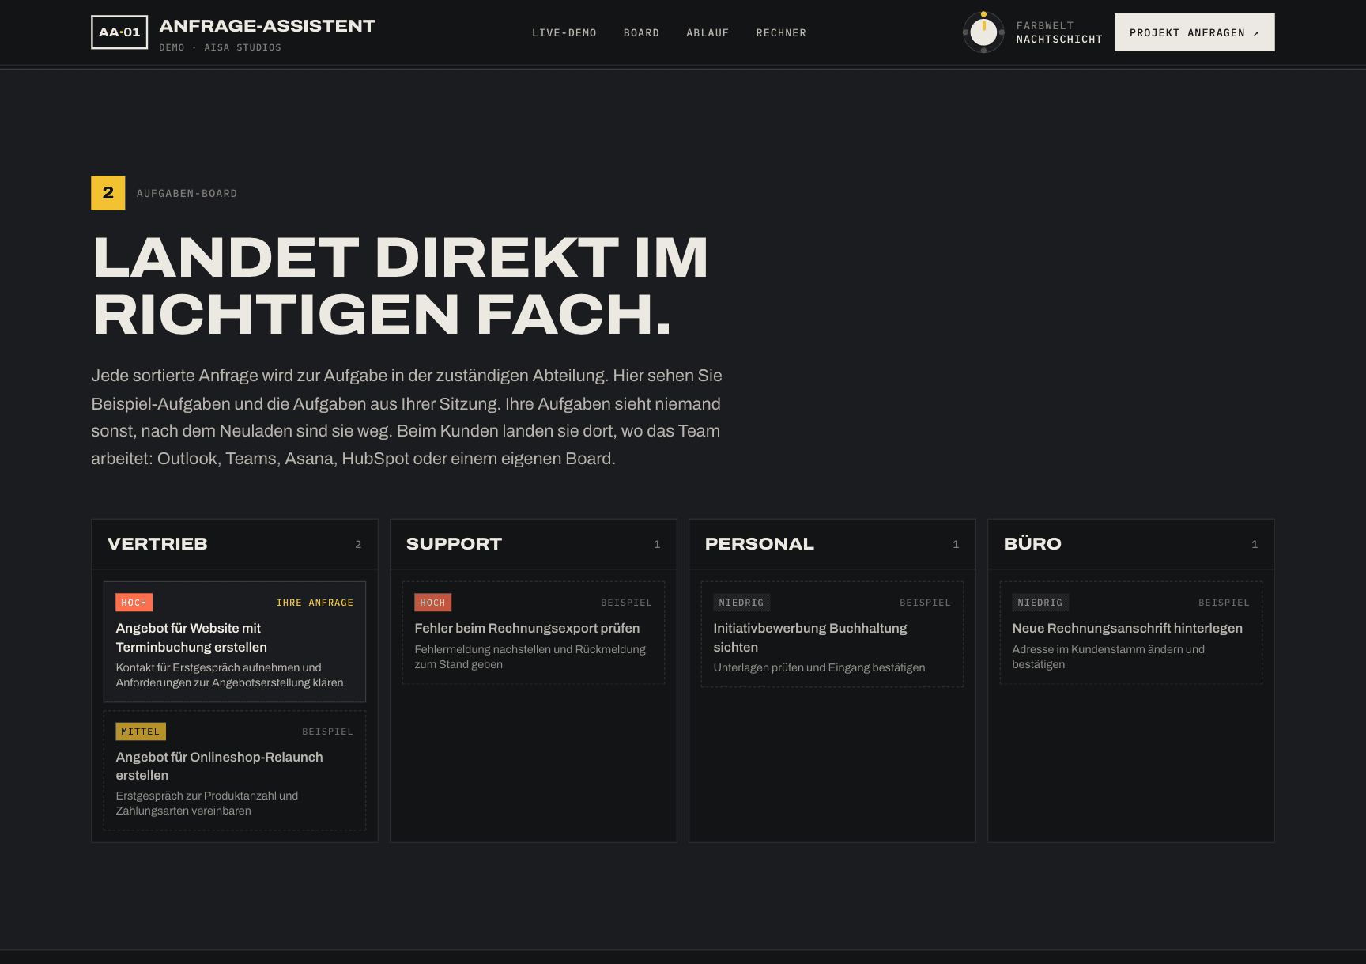Click Niedrig tag on Initiativbewerbung card
This screenshot has height=964, width=1366.
(x=741, y=603)
